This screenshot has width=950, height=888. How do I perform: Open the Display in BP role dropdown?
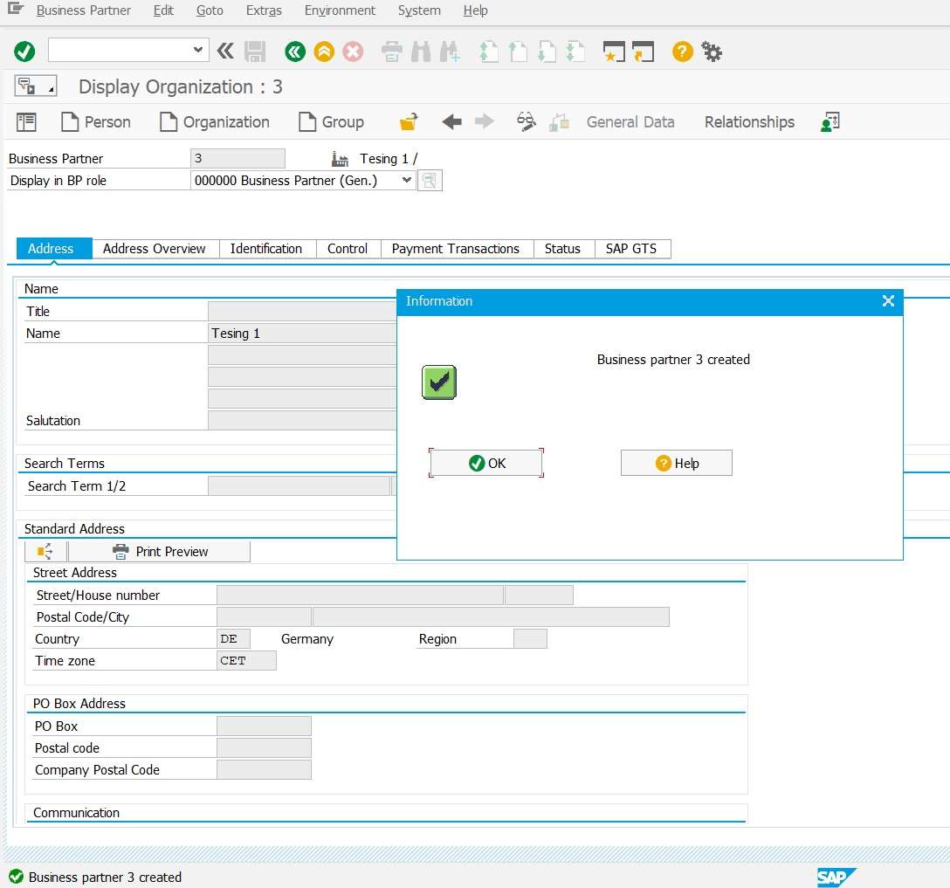pyautogui.click(x=407, y=180)
